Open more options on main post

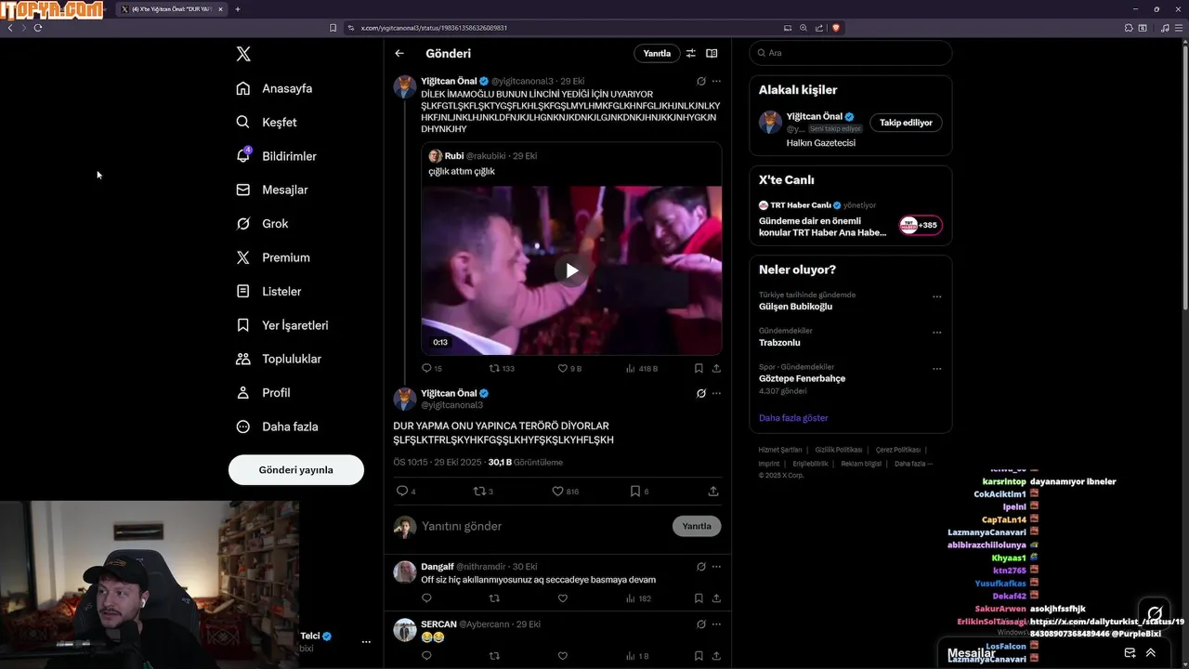tap(716, 393)
